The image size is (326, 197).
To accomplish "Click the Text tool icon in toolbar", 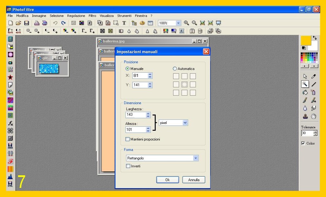I will [x=124, y=23].
